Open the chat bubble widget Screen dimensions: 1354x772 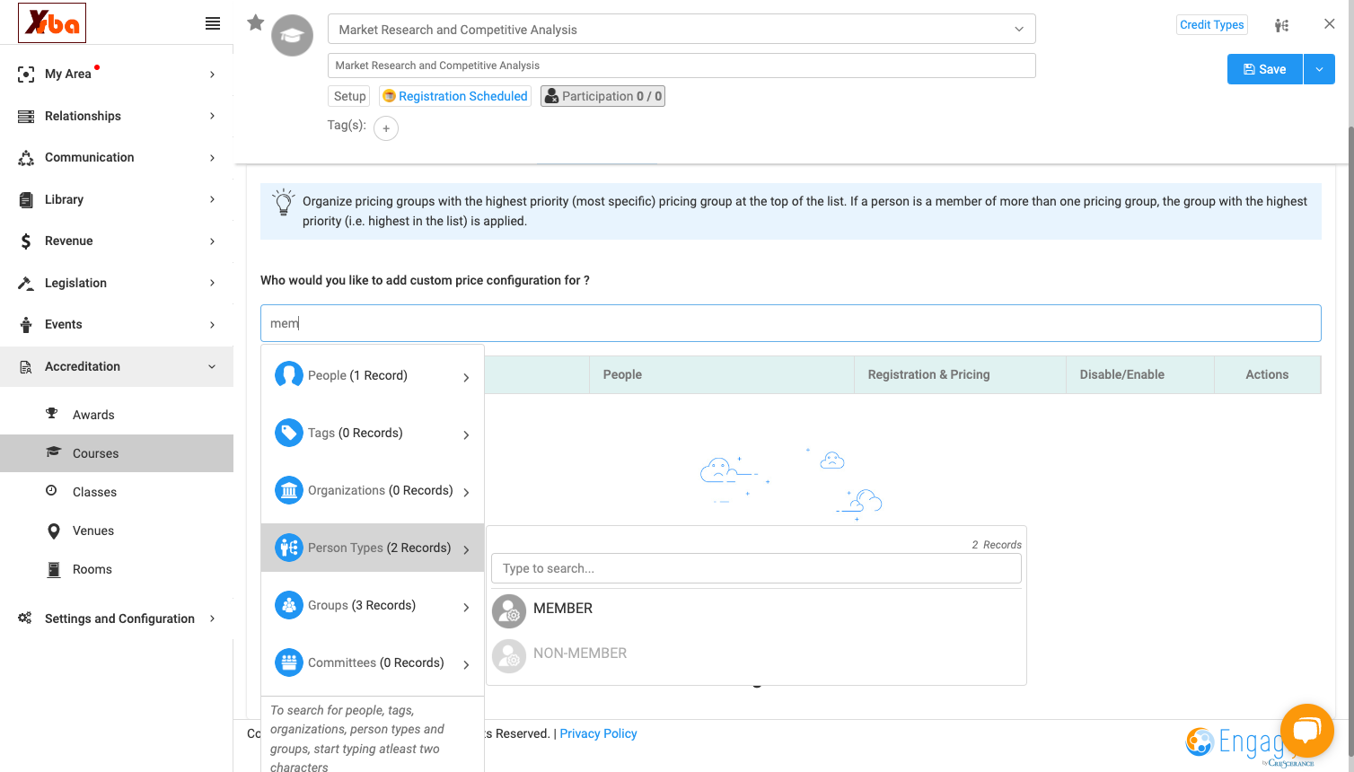(1307, 731)
